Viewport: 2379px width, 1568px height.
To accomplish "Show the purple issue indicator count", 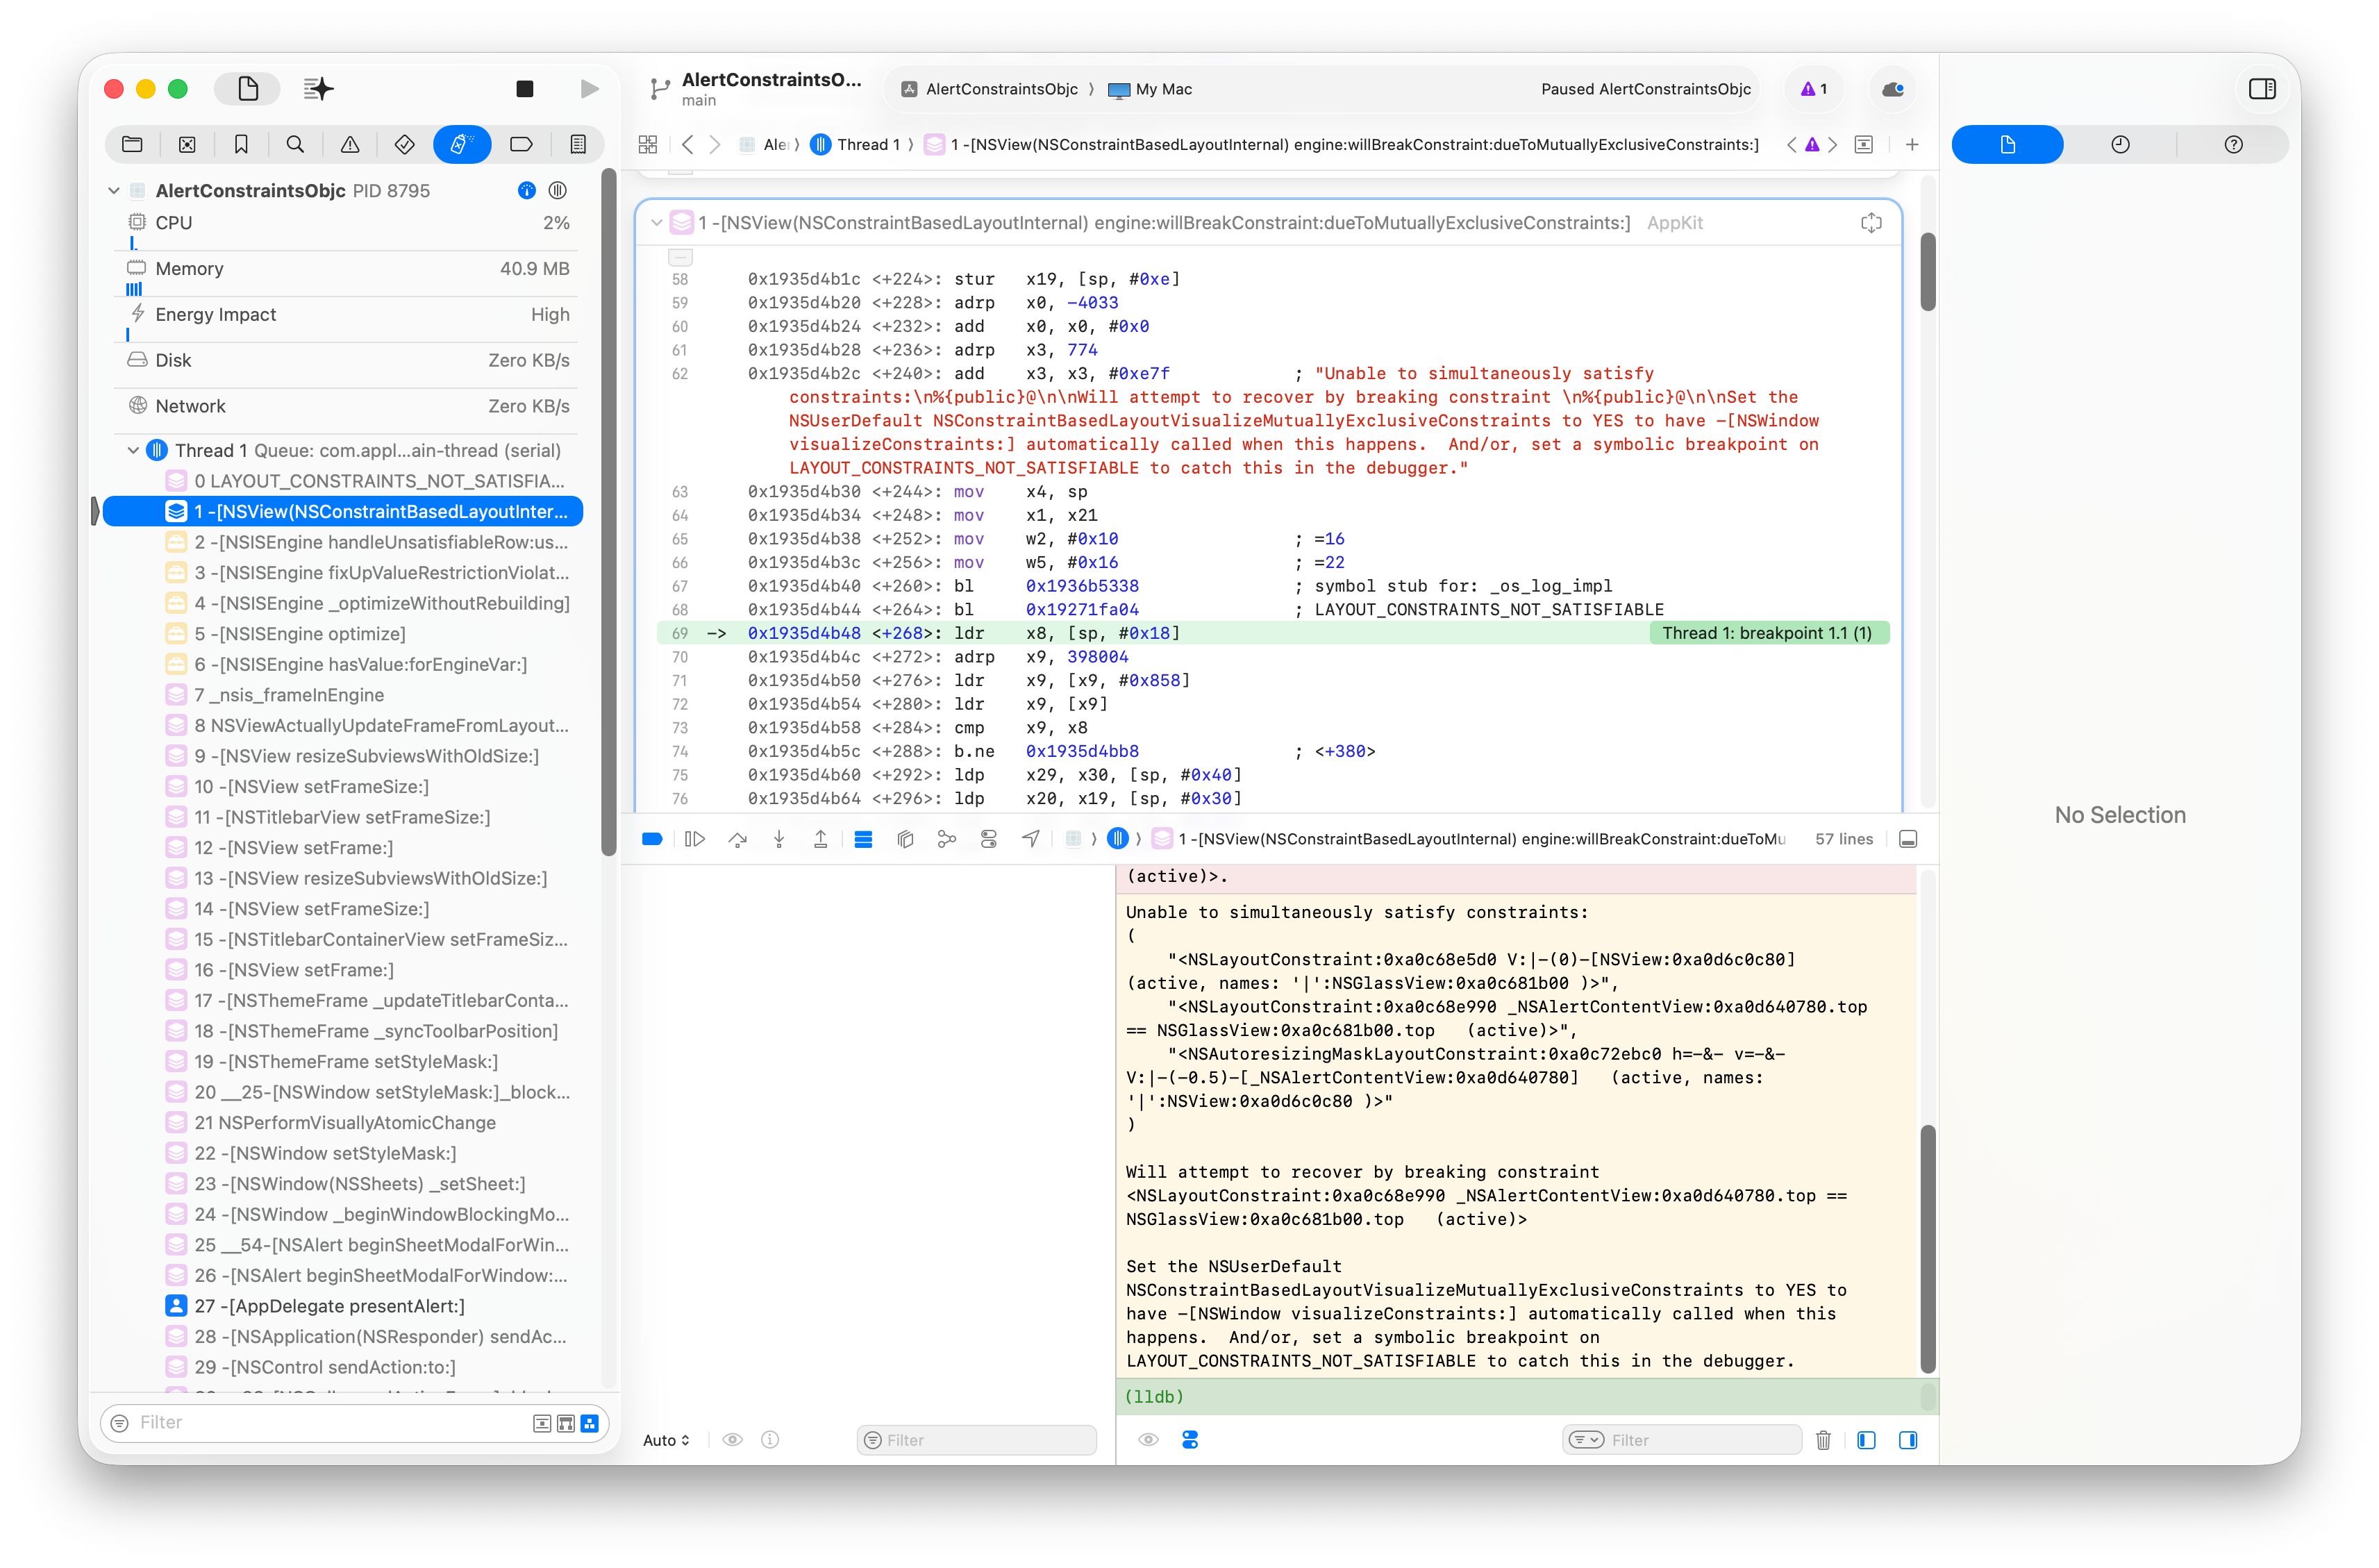I will click(1814, 89).
